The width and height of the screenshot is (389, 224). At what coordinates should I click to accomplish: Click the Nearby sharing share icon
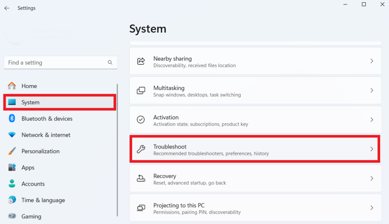pyautogui.click(x=141, y=61)
